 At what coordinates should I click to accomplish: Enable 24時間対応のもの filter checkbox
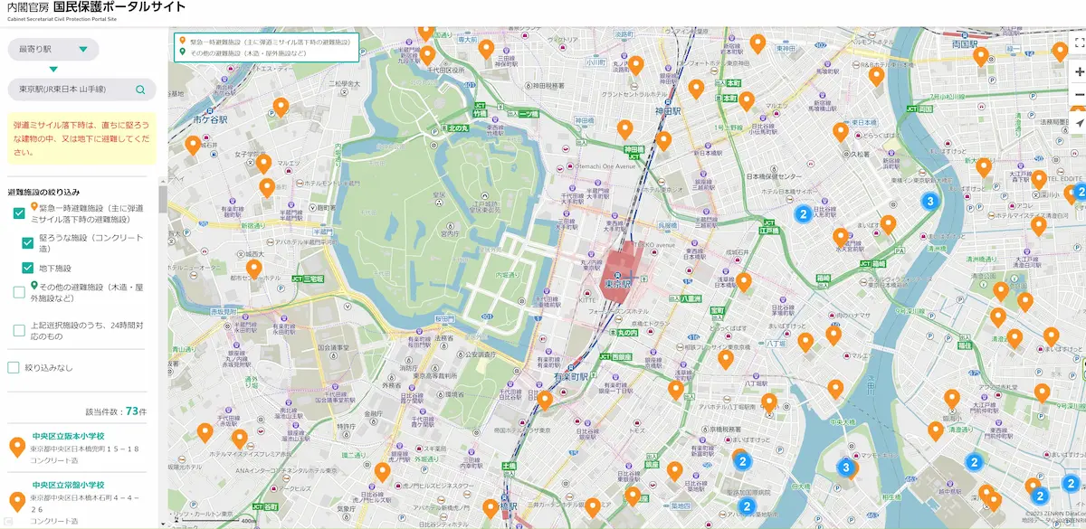(19, 330)
